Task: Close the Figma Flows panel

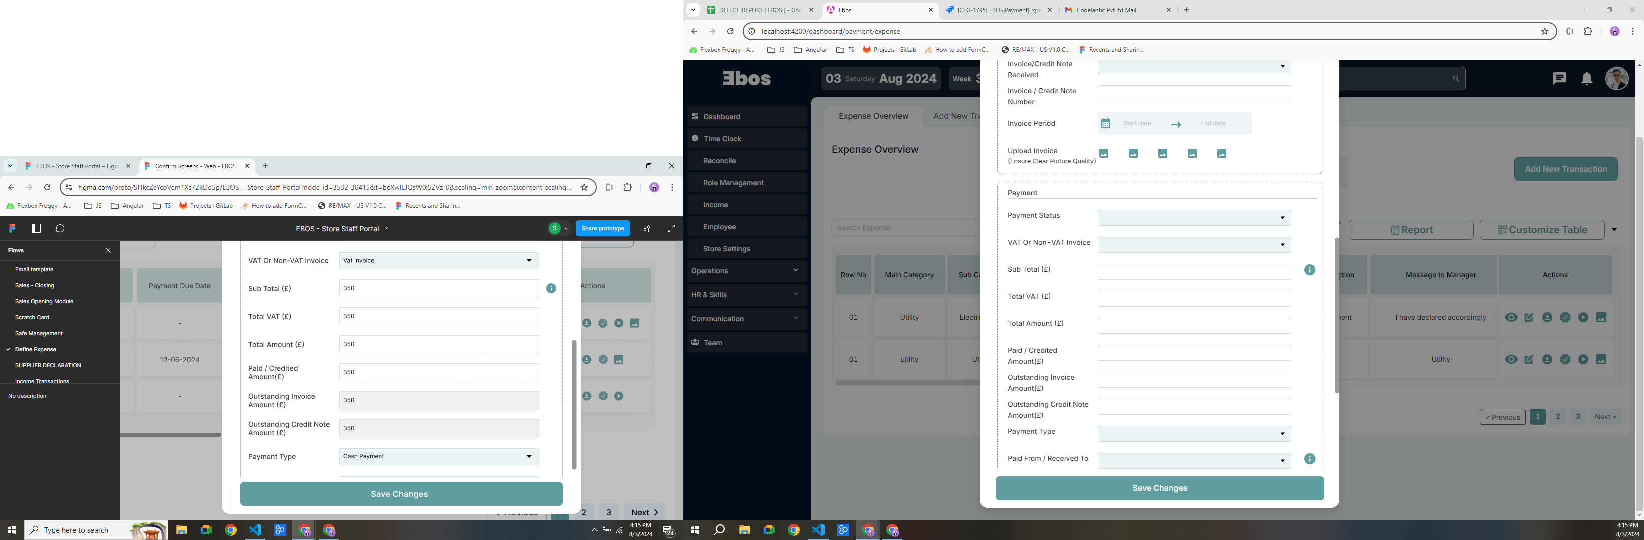Action: point(108,250)
